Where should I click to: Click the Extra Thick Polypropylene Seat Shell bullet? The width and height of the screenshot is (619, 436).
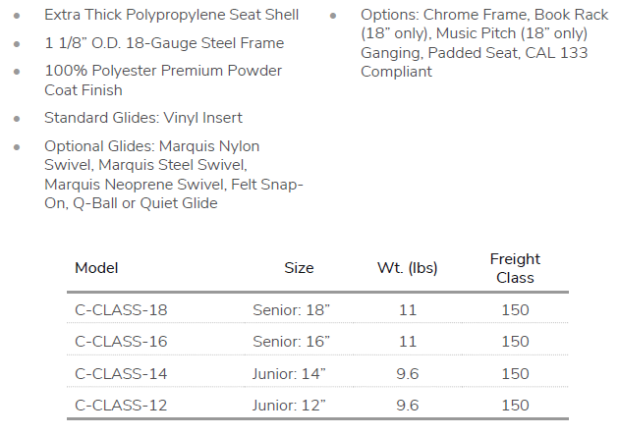[172, 16]
